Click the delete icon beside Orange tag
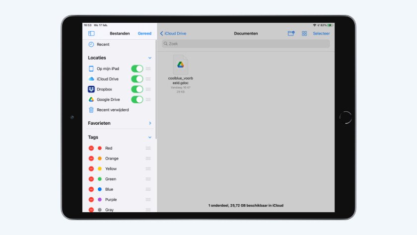 tap(91, 158)
